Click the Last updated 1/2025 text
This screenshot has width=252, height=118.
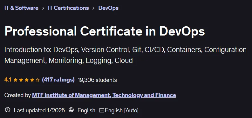tap(39, 110)
